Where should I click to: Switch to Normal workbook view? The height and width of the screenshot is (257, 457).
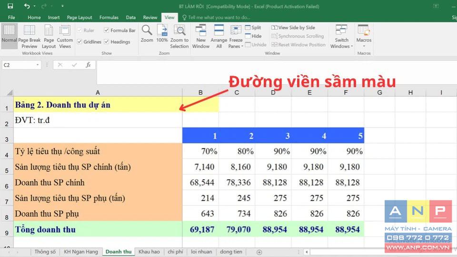[9, 36]
